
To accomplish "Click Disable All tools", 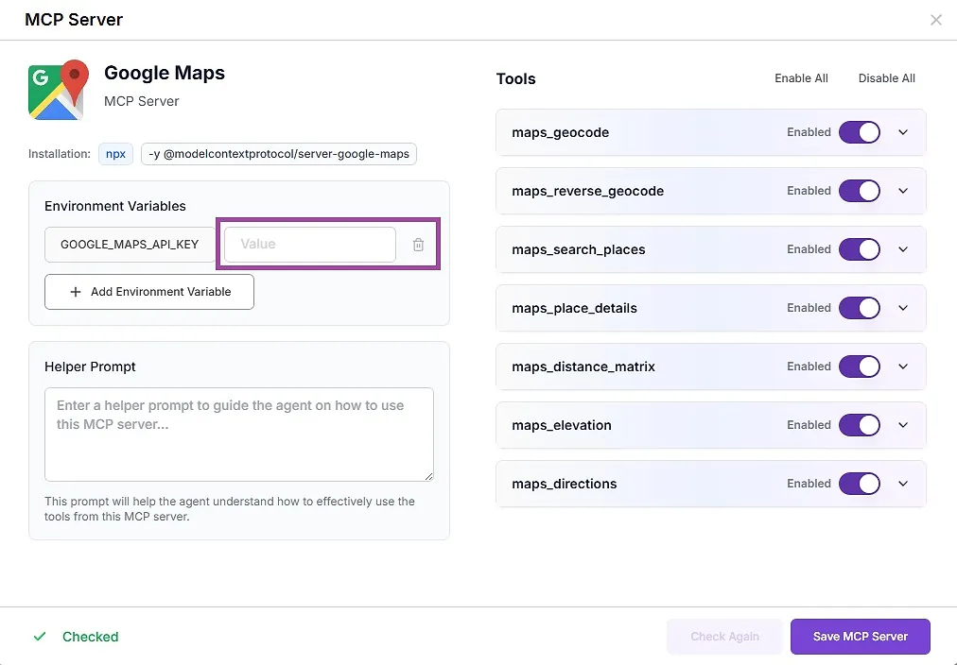I will 886,78.
